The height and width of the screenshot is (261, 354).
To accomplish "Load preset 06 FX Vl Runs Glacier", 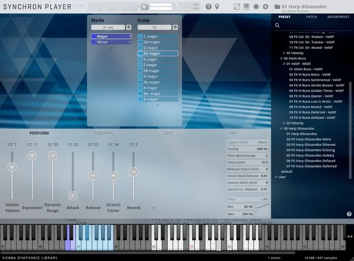I will click(311, 96).
